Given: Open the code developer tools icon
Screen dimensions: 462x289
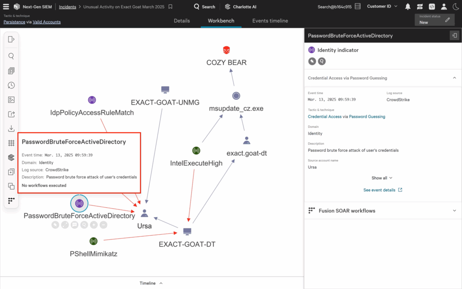Looking at the screenshot, I should 432,6.
